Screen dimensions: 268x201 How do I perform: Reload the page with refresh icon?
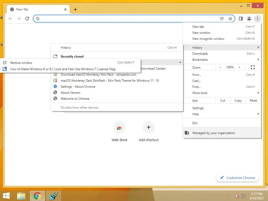tap(27, 19)
